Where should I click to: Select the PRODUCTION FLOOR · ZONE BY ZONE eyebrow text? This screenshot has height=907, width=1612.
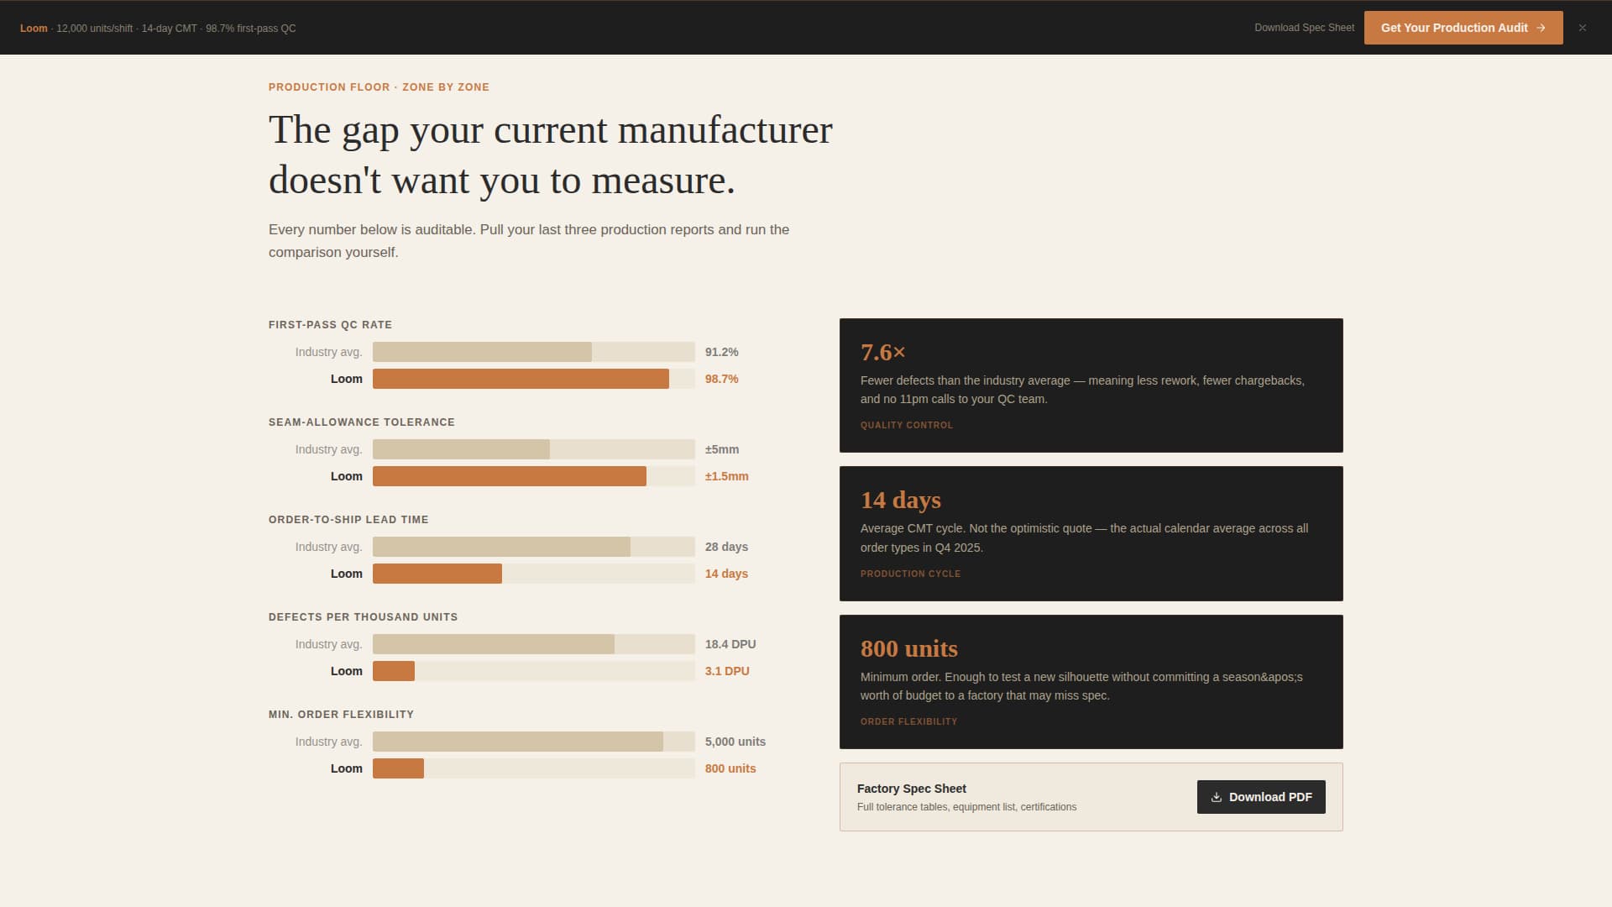tap(378, 87)
